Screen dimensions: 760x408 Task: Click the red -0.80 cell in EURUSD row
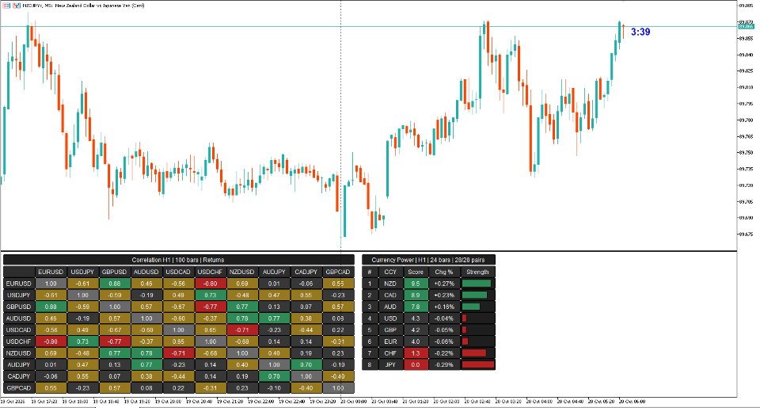coord(210,284)
